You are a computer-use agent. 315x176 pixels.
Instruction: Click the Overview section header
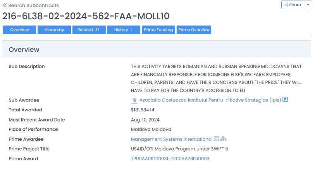(24, 50)
